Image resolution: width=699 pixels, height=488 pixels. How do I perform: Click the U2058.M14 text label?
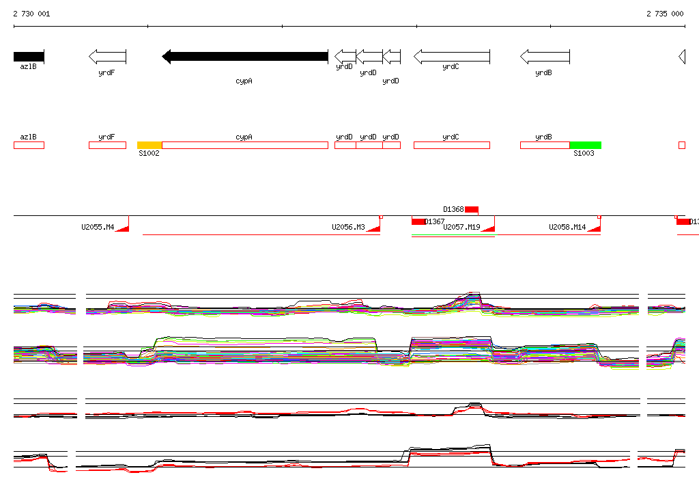(567, 228)
